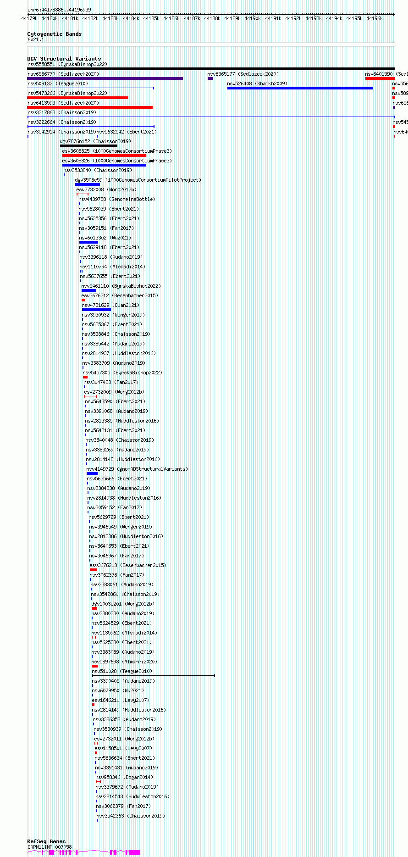Click the esv2732009 (Wong2012b) label
The height and width of the screenshot is (857, 408).
click(114, 392)
